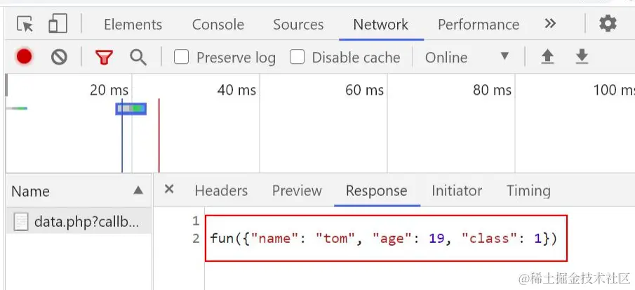Open network search magnifier
The height and width of the screenshot is (290, 635).
[138, 57]
